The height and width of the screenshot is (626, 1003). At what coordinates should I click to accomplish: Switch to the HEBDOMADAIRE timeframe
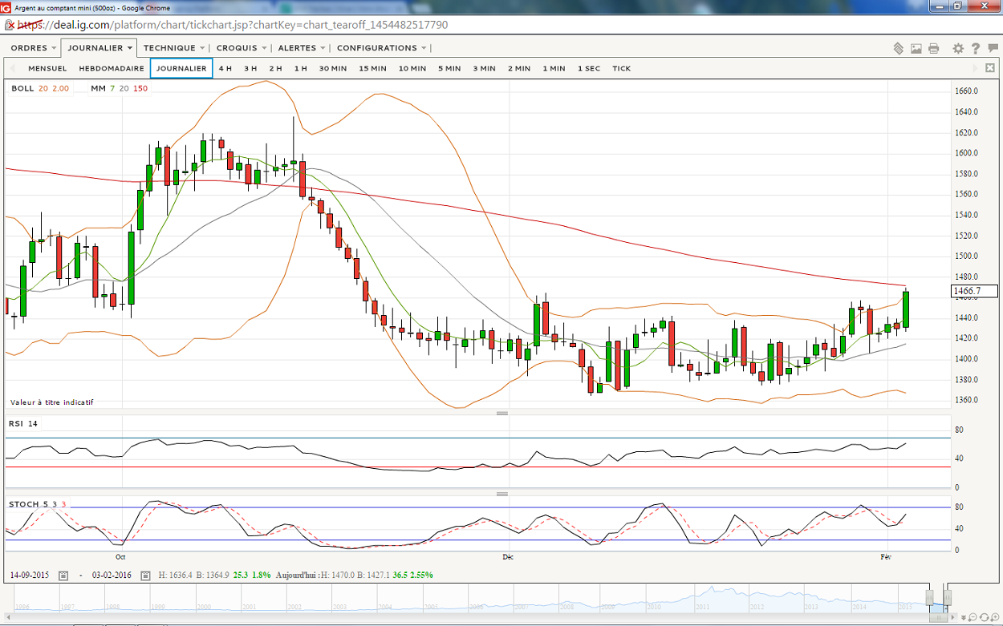[x=112, y=69]
